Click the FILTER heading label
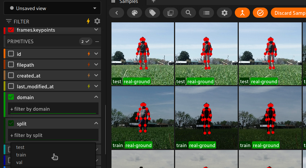 point(22,22)
